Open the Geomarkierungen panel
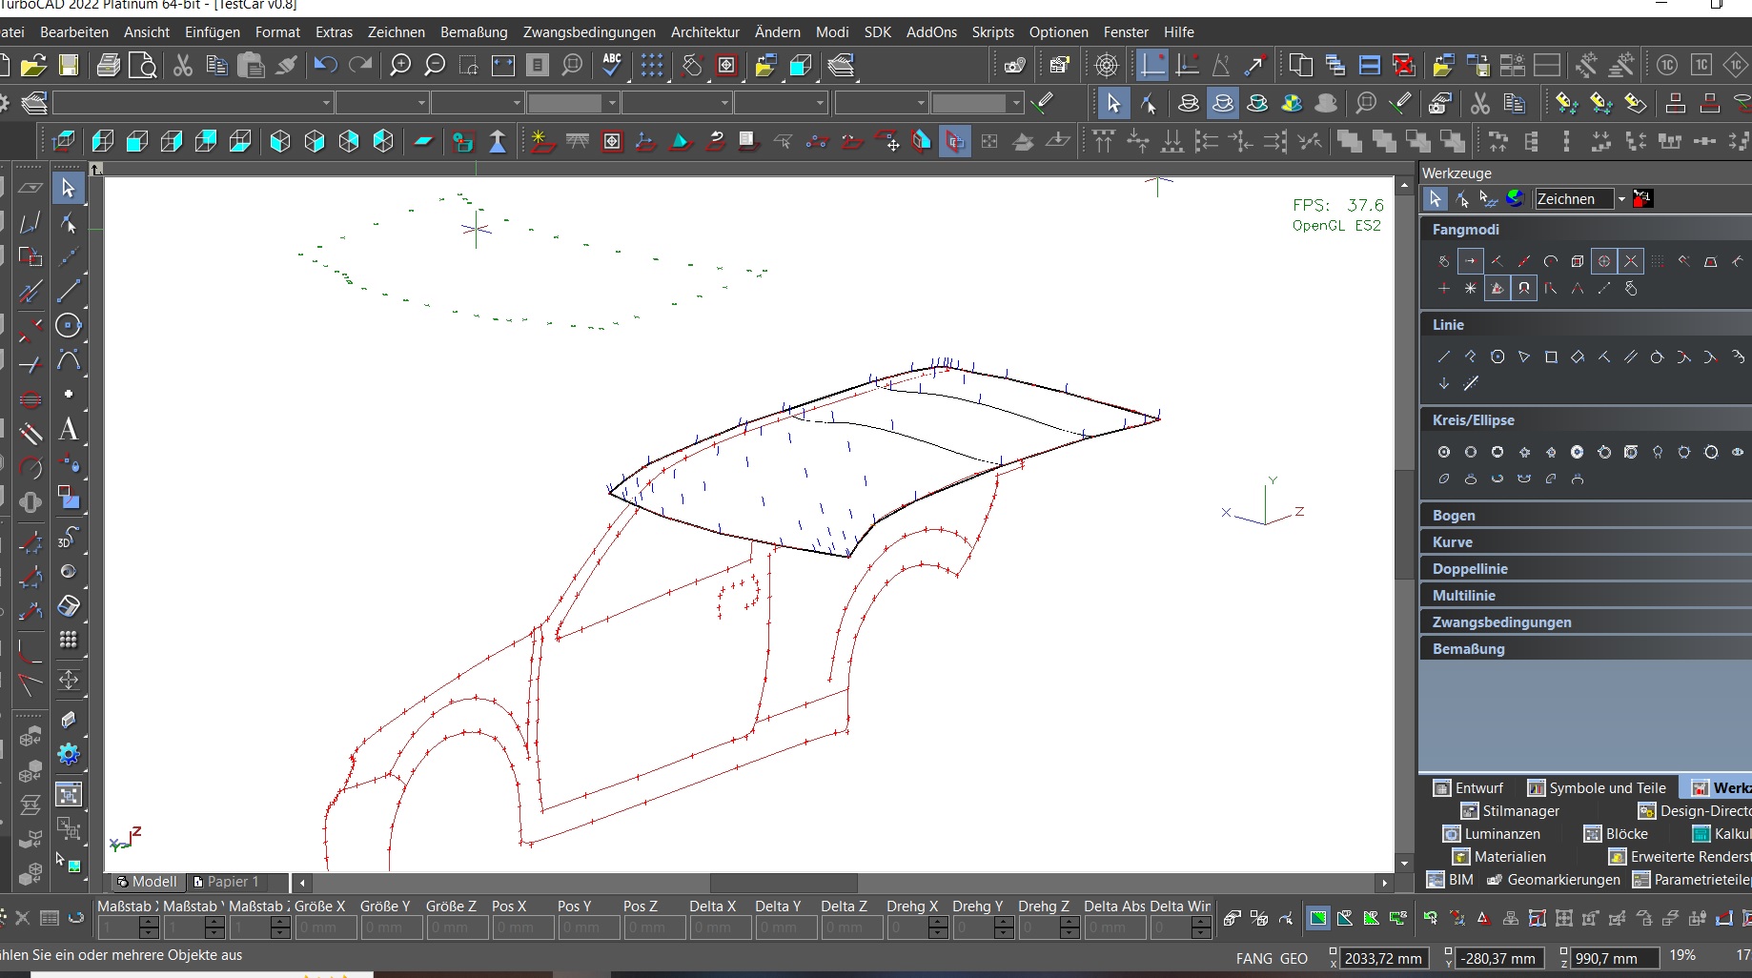 tap(1554, 880)
